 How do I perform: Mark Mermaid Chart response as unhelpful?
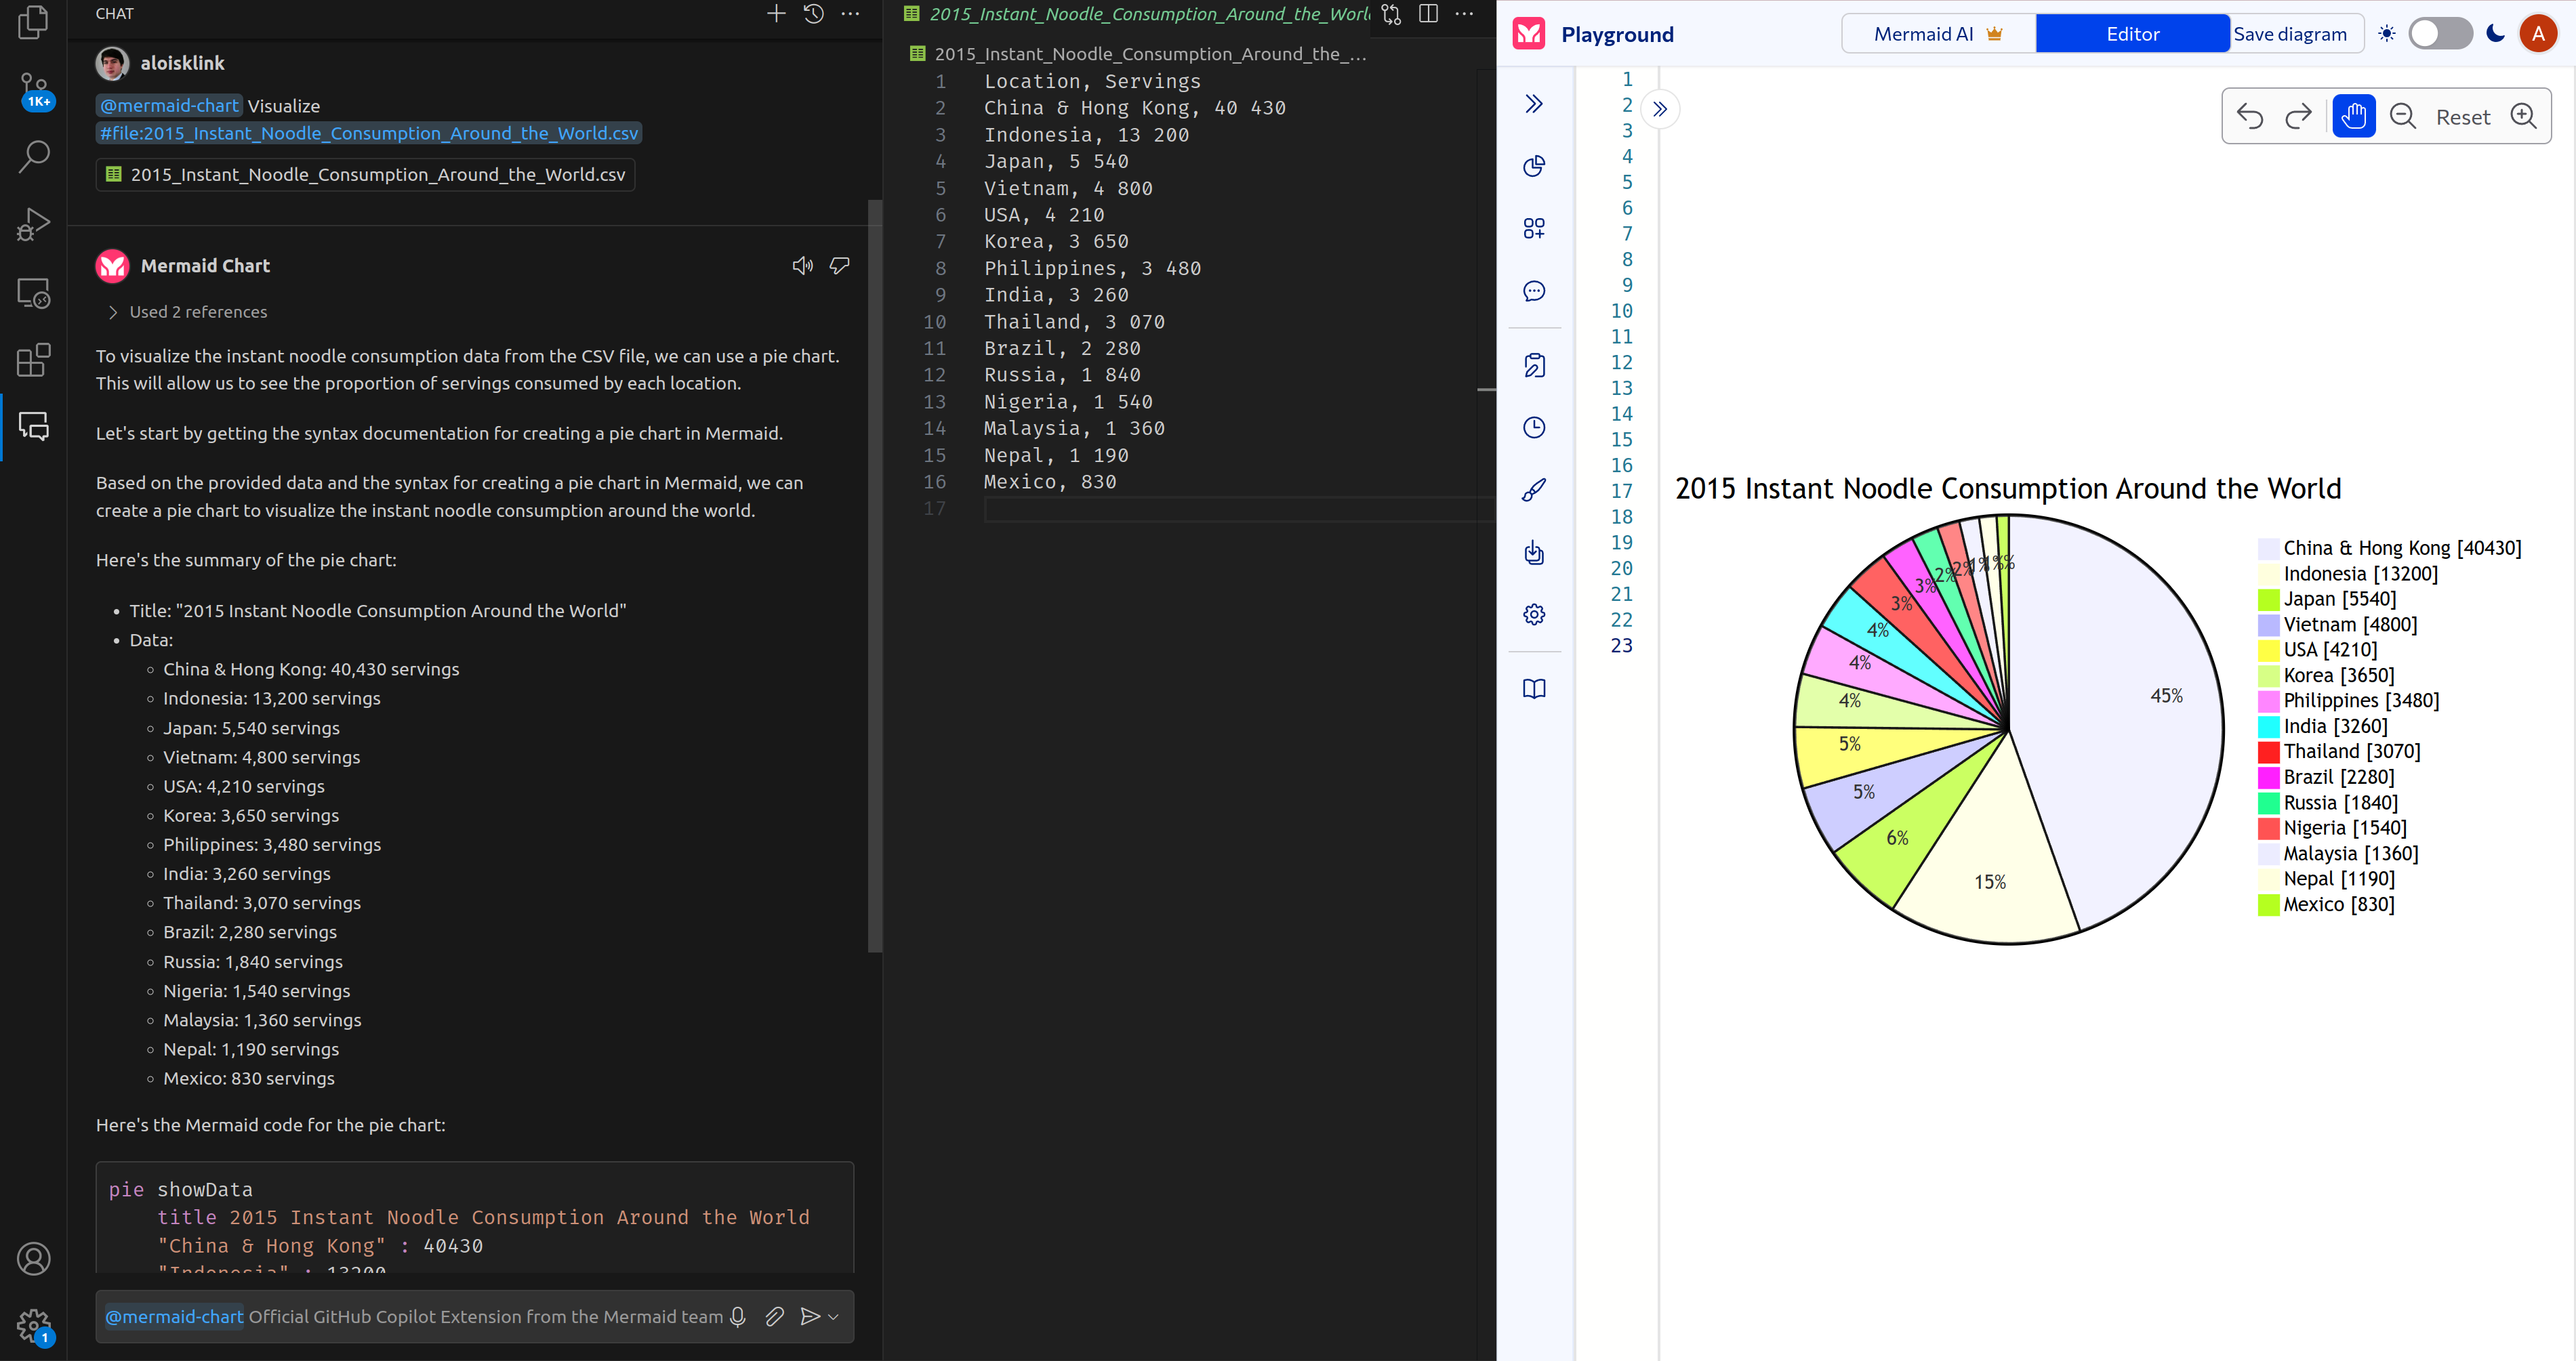pyautogui.click(x=840, y=266)
